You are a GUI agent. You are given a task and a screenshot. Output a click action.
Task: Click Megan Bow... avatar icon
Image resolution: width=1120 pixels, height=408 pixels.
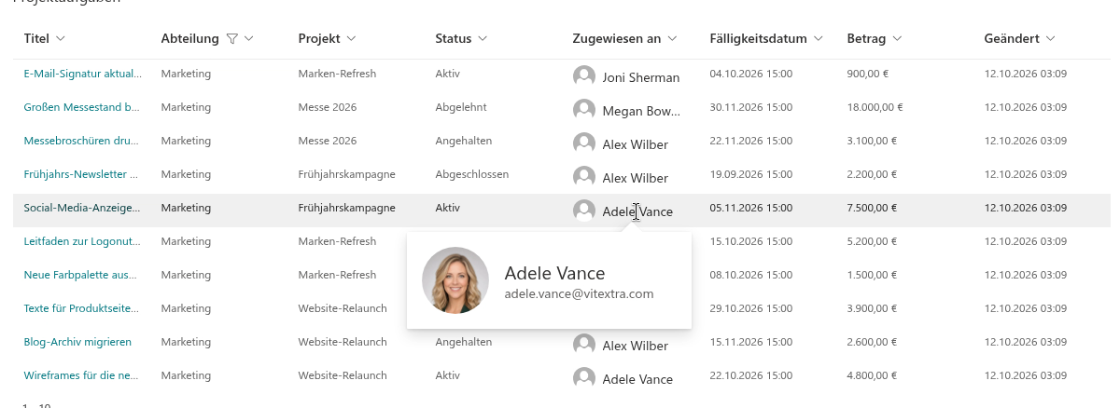click(584, 110)
